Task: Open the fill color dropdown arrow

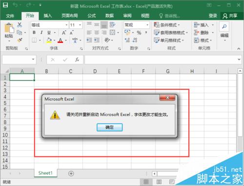Action: 54,40
